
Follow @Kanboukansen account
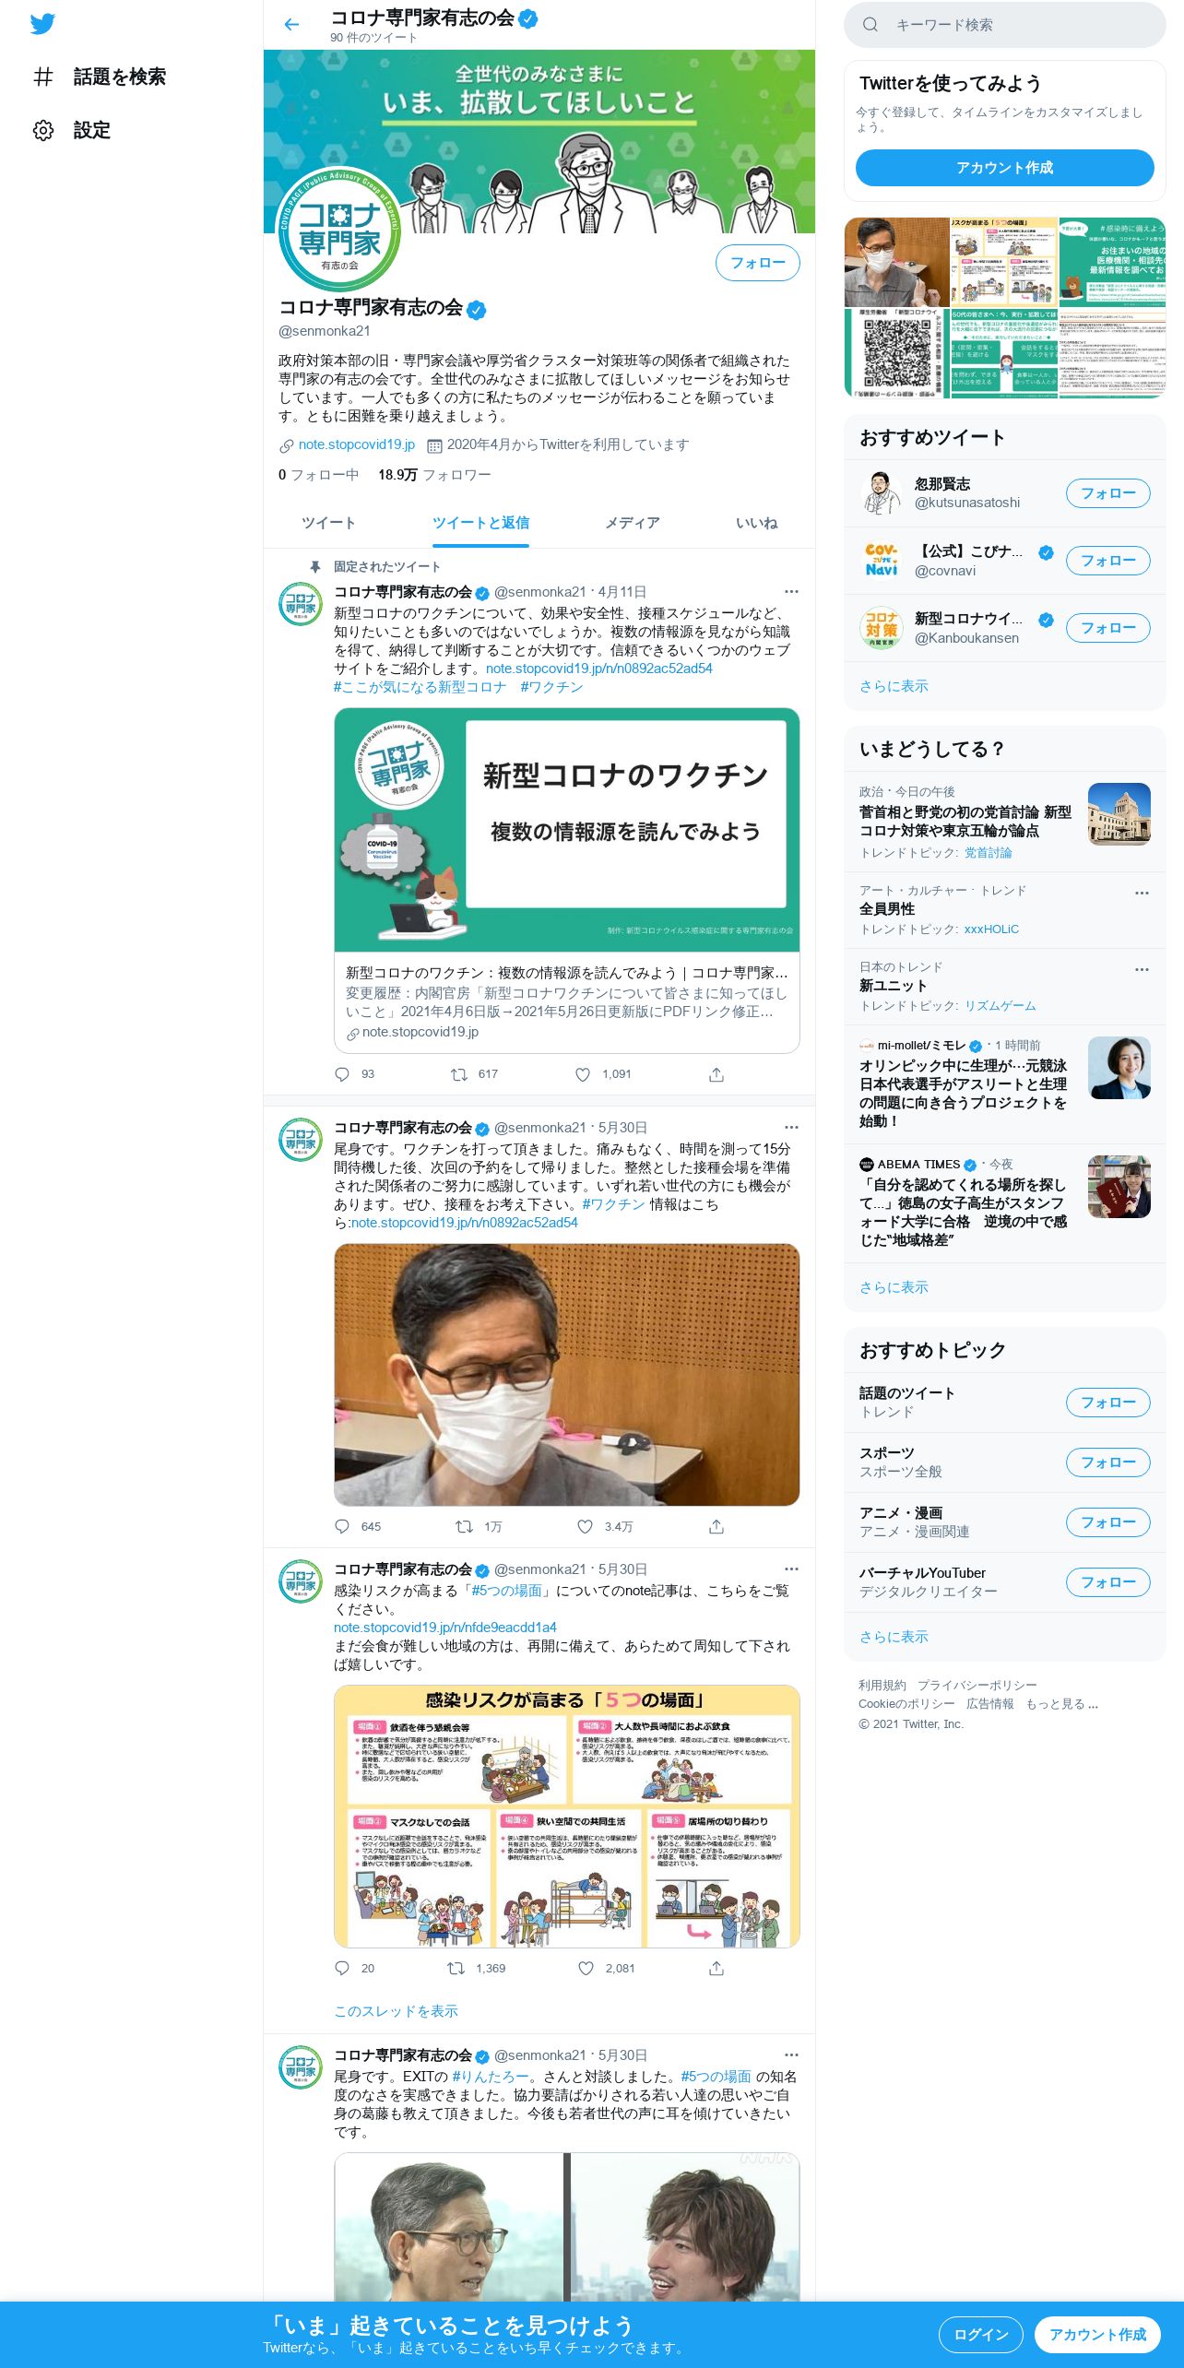coord(1107,628)
